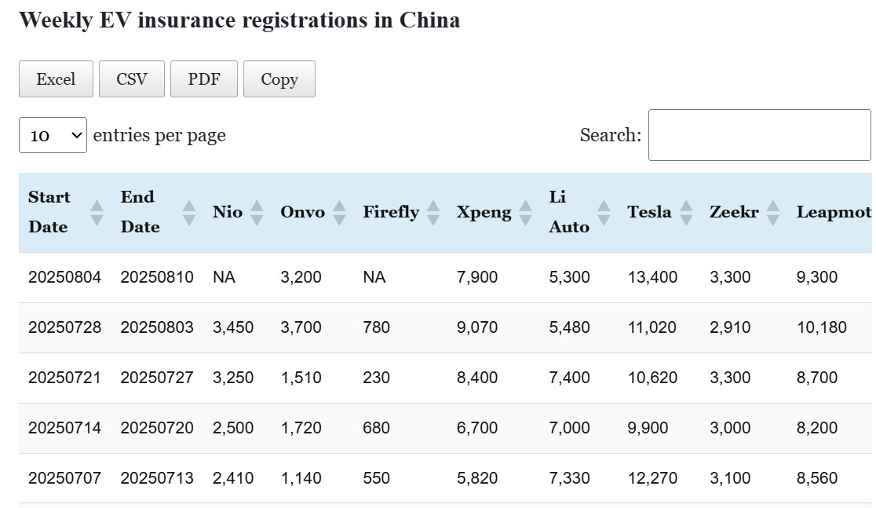Click the page title heading
Screen dimensions: 876x508
(239, 20)
